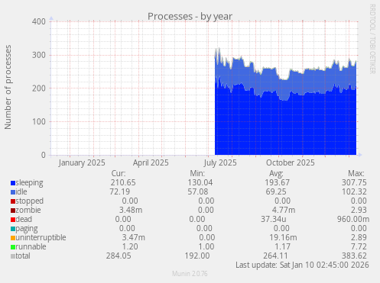The width and height of the screenshot is (380, 283).
Task: Click the 'Max:' column header
Action: point(356,173)
